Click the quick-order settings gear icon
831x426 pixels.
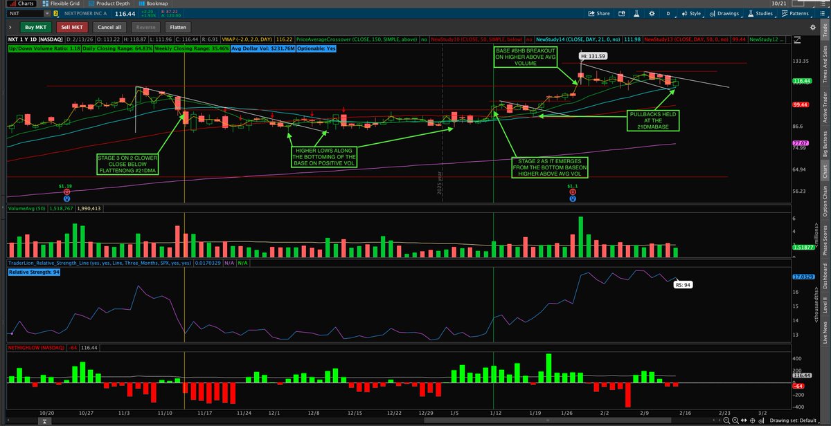tap(813, 27)
